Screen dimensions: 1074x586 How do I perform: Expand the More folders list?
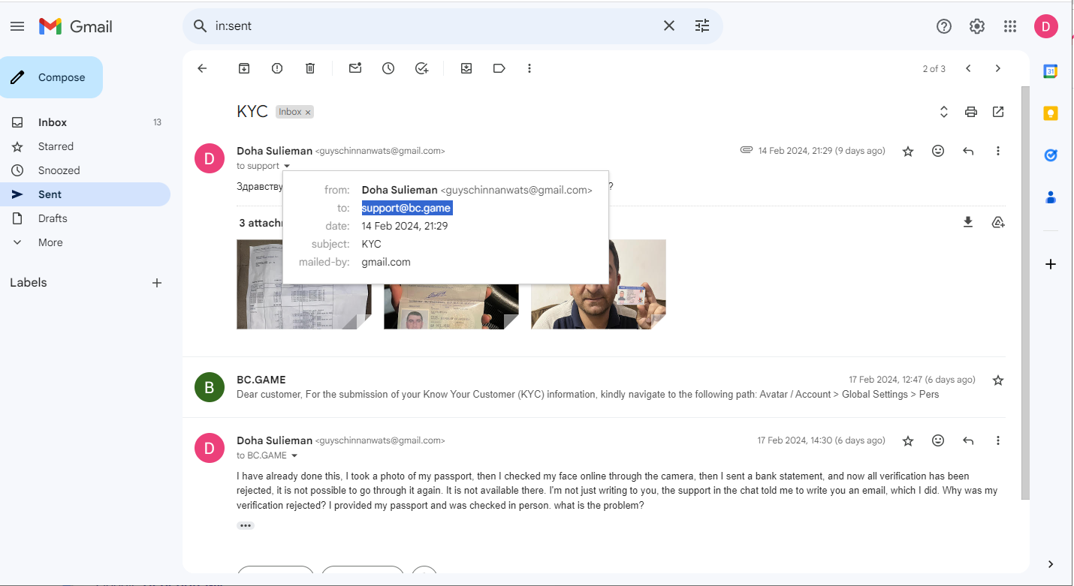(50, 242)
